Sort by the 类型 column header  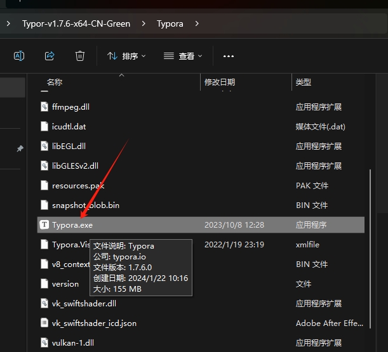pyautogui.click(x=304, y=82)
